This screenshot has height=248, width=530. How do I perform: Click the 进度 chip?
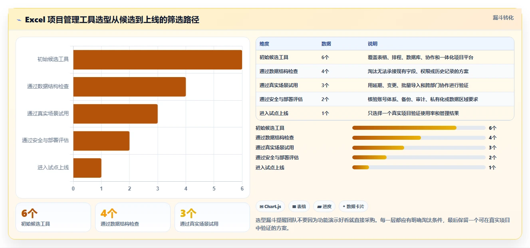pos(324,206)
